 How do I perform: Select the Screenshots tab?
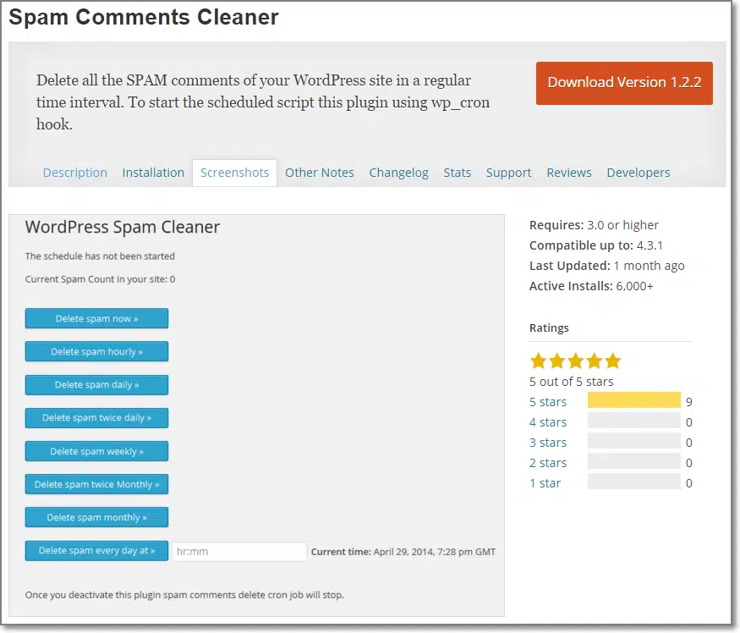click(x=234, y=173)
